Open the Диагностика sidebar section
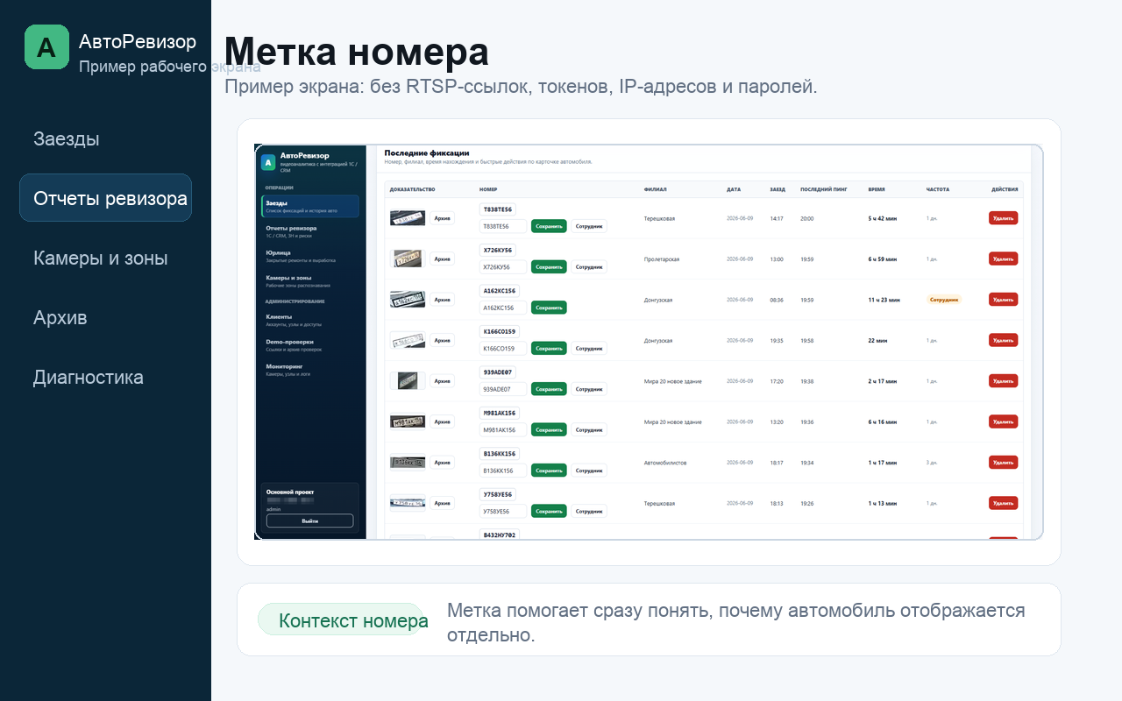1122x701 pixels. click(89, 377)
